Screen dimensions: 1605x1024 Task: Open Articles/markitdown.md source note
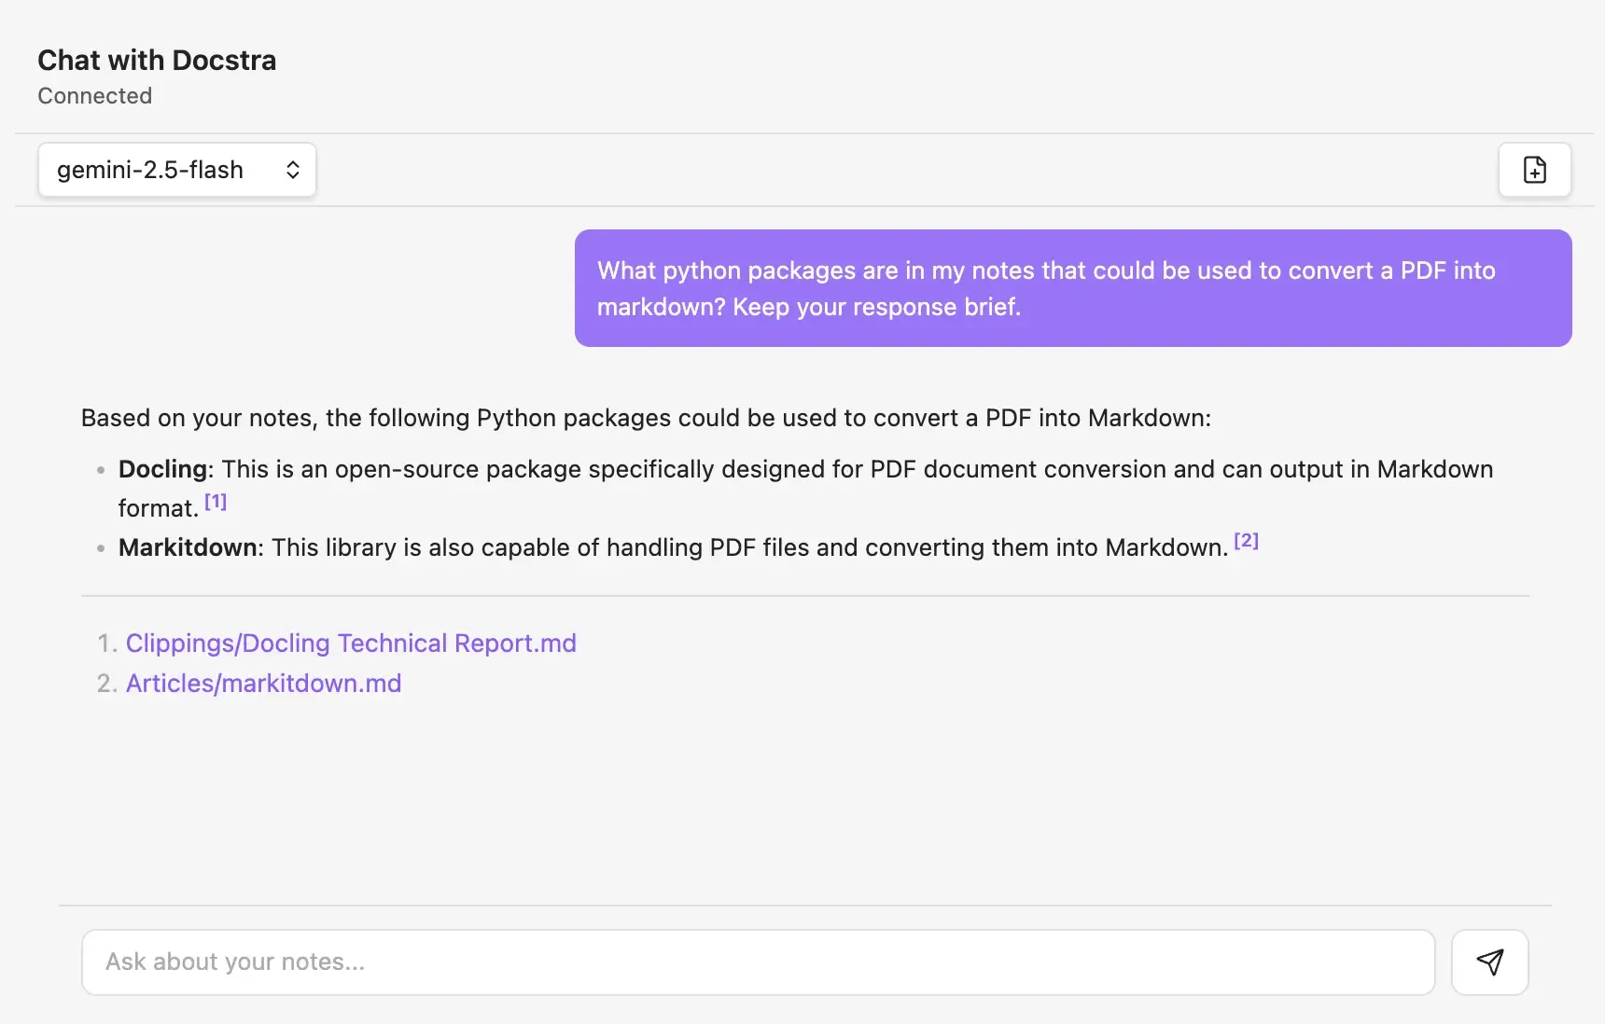tap(263, 683)
